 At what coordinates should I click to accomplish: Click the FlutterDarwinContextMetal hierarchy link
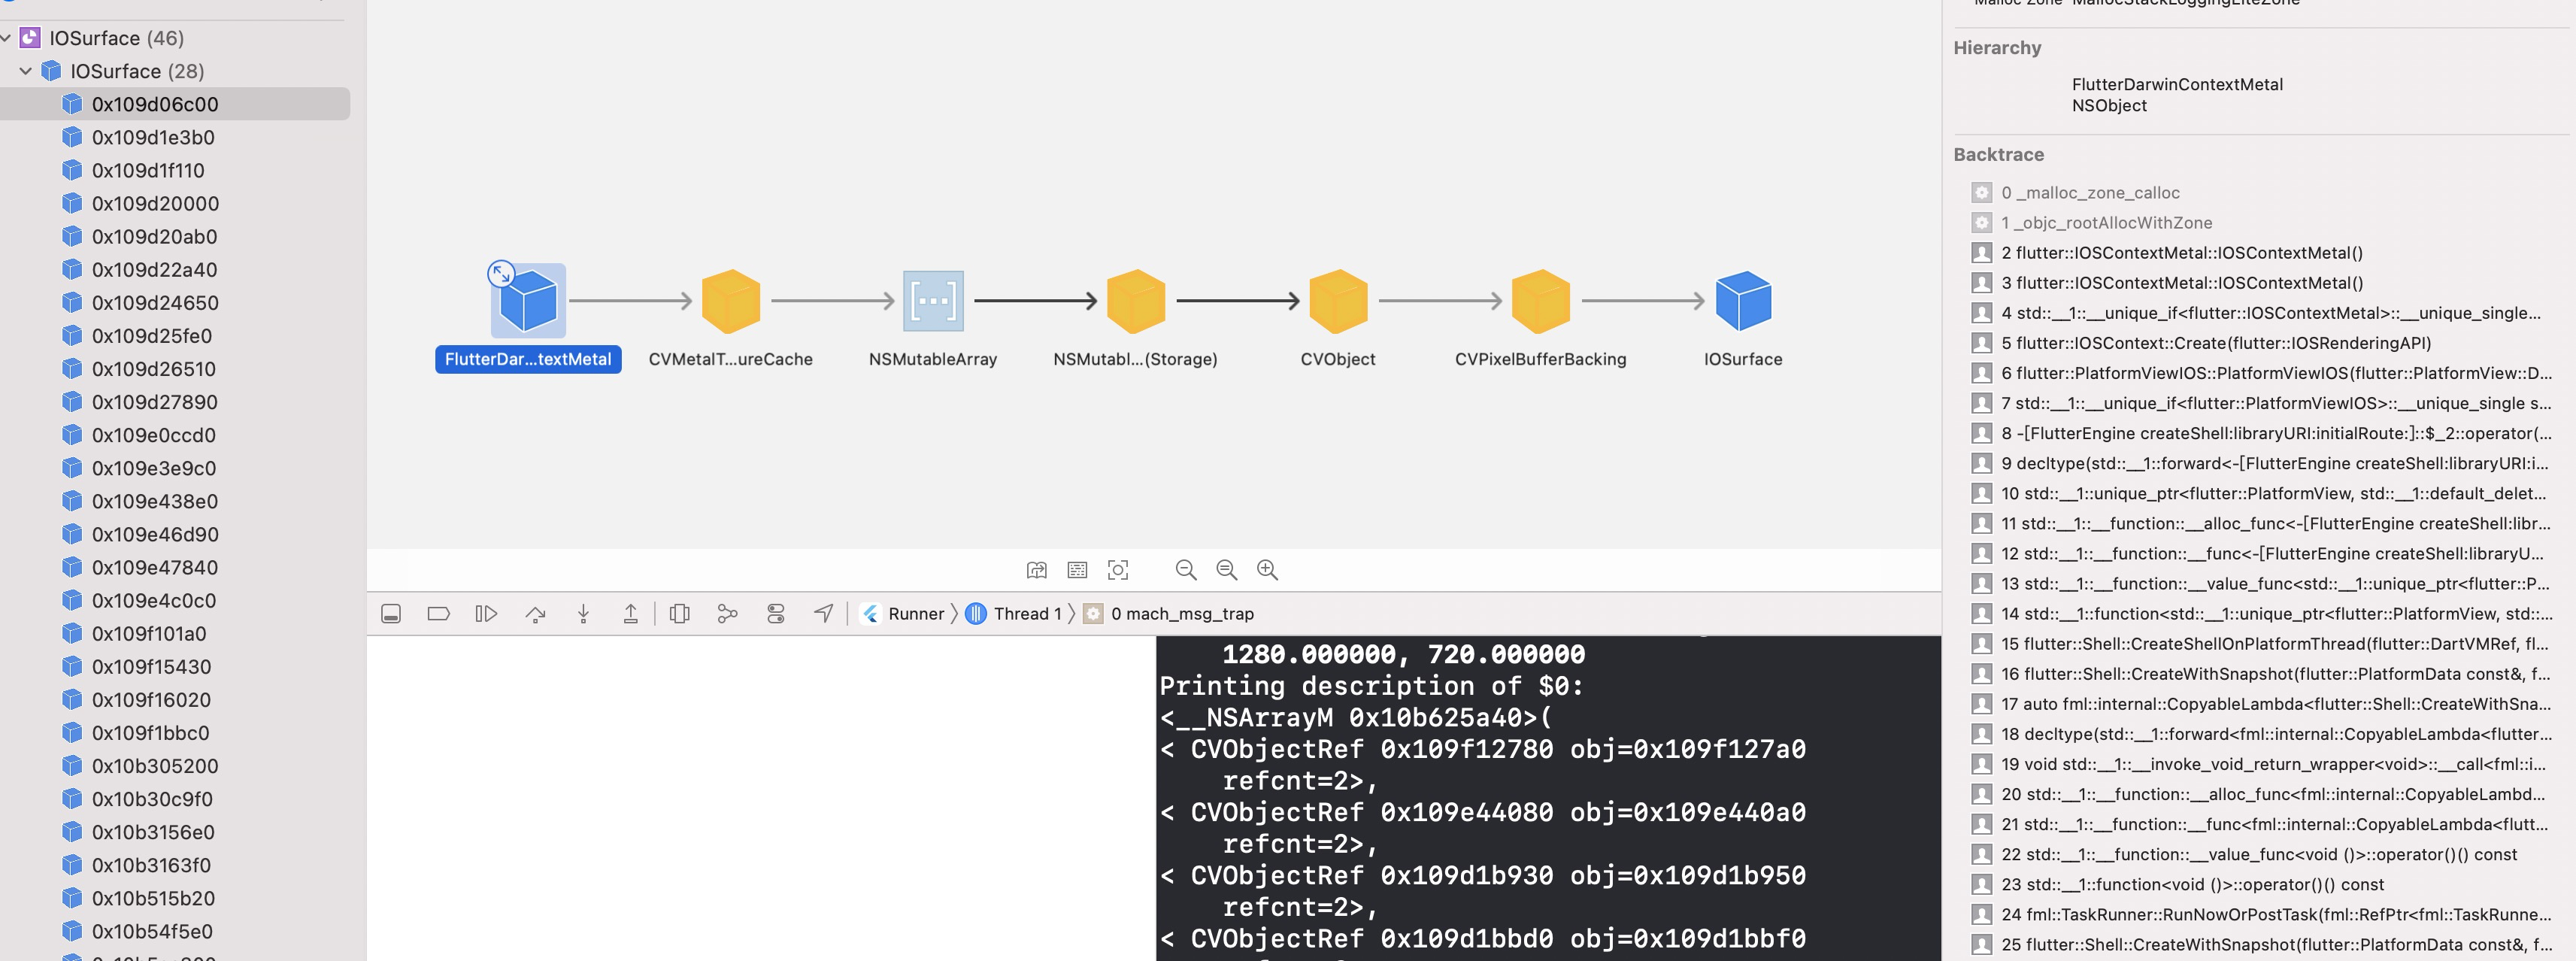(2177, 84)
